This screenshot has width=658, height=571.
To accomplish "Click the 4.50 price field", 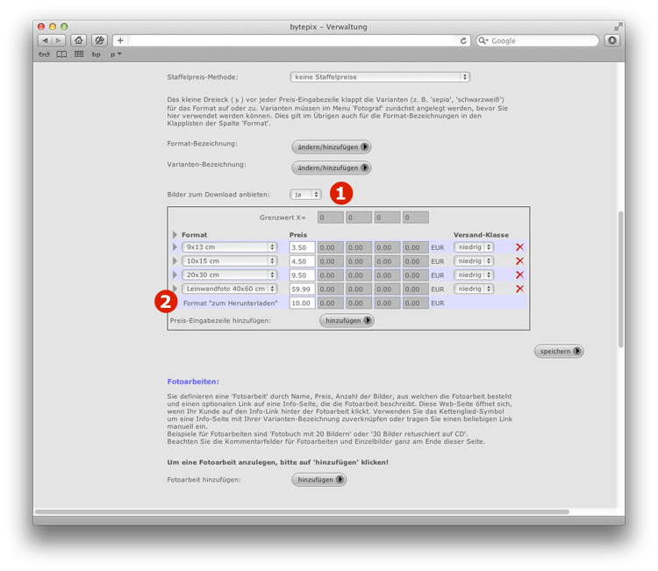I will (302, 261).
